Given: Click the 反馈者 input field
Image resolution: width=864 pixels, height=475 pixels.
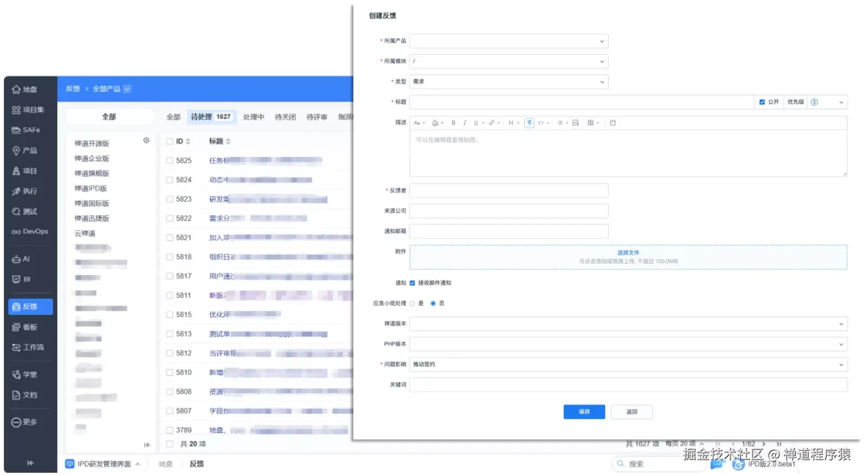Looking at the screenshot, I should click(x=508, y=191).
